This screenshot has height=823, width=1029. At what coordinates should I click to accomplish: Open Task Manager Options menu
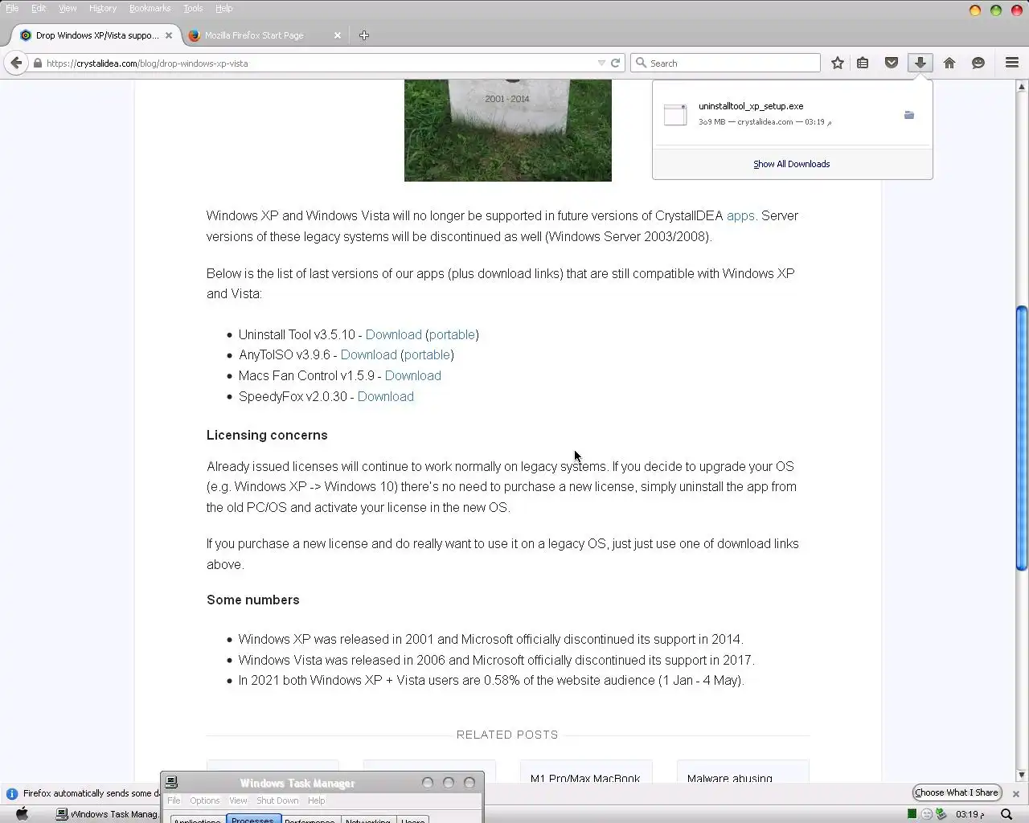[204, 800]
